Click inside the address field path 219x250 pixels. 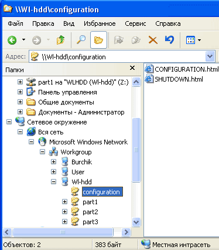(117, 57)
